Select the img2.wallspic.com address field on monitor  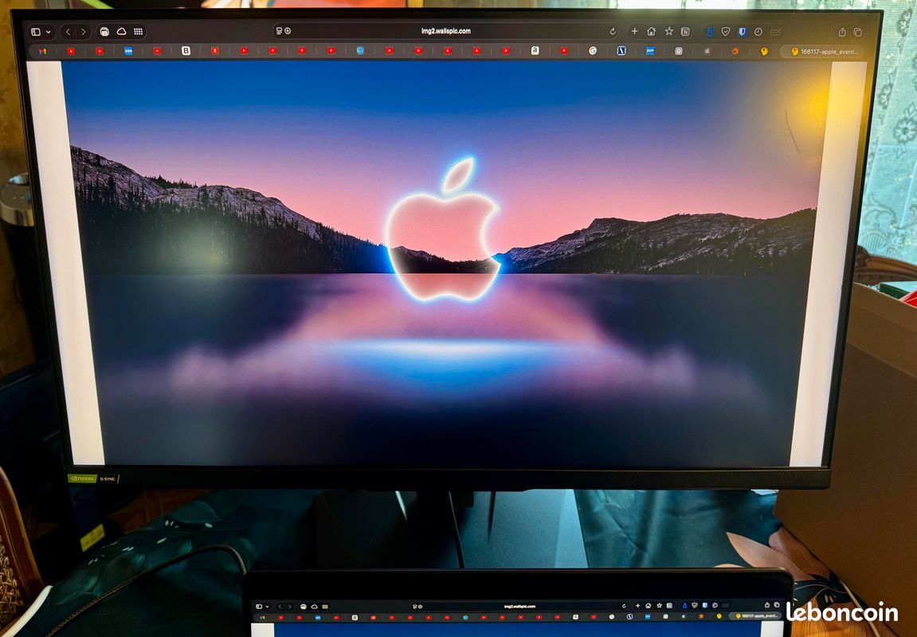pos(445,31)
